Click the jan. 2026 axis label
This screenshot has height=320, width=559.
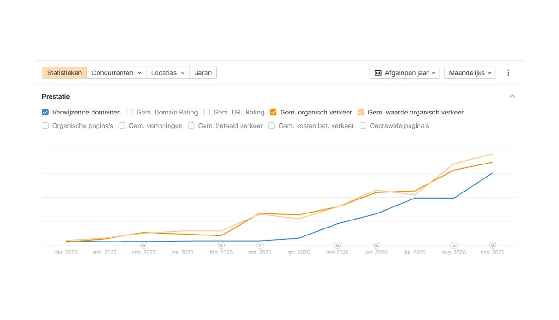click(x=182, y=253)
